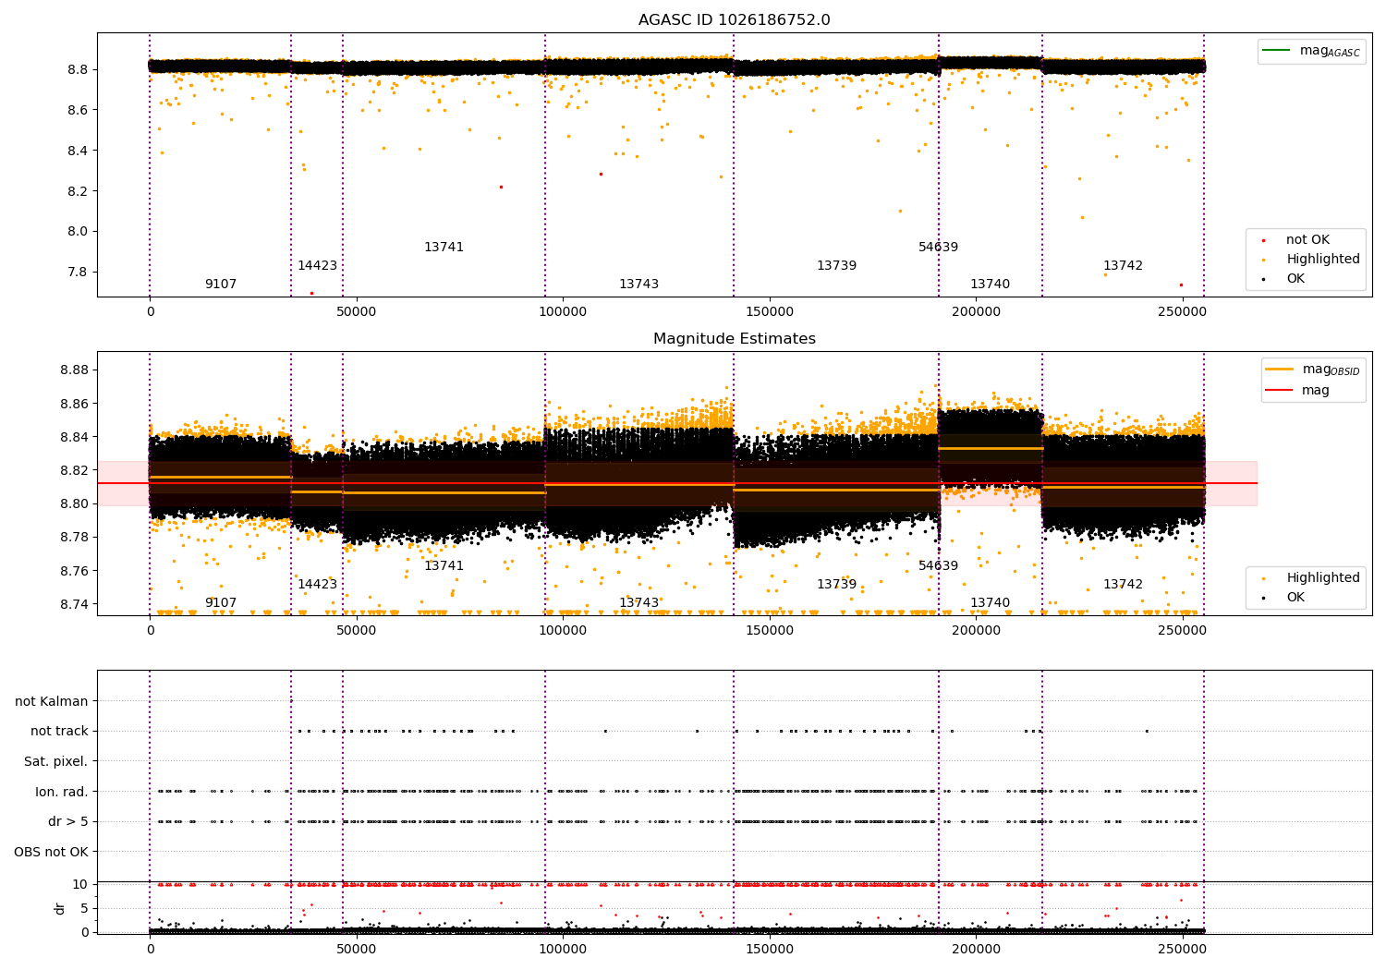Click obsid label 14423 in Magnitude Estimates plot

[x=317, y=585]
